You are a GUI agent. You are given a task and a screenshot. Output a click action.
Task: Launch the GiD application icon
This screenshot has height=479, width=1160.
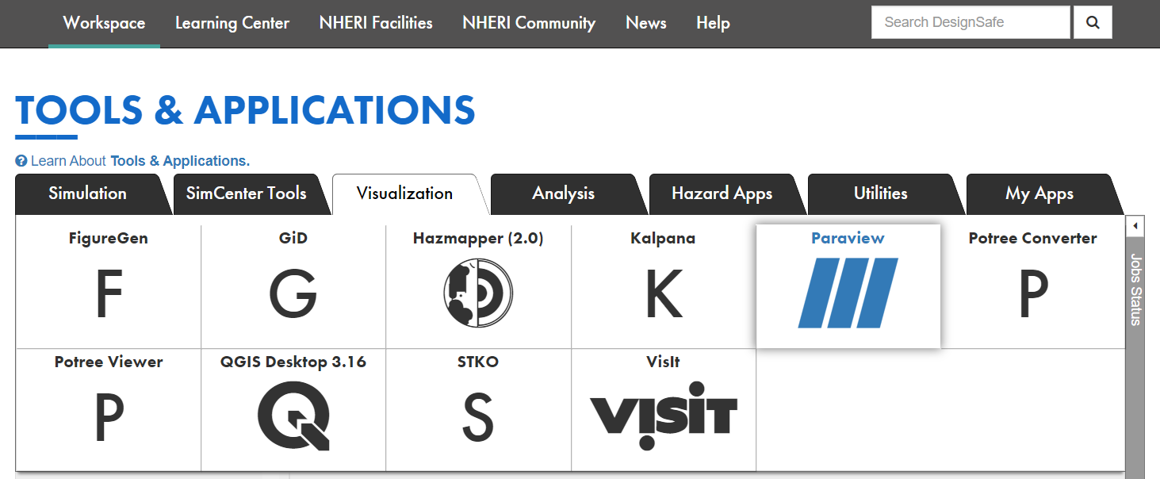pyautogui.click(x=293, y=293)
